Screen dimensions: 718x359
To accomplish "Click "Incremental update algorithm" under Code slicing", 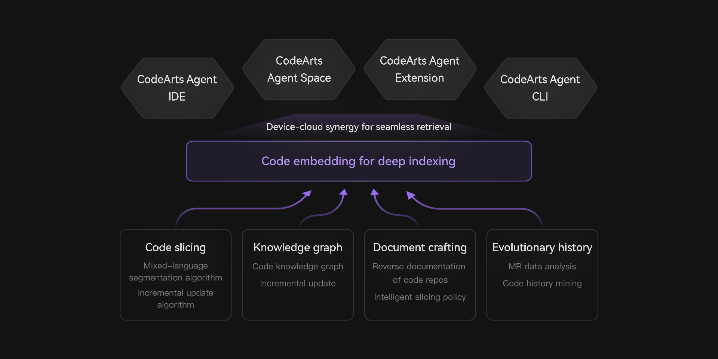I will 175,299.
